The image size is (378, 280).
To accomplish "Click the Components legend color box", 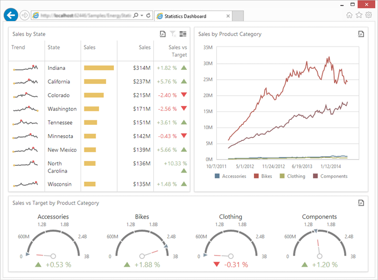I will (315, 176).
